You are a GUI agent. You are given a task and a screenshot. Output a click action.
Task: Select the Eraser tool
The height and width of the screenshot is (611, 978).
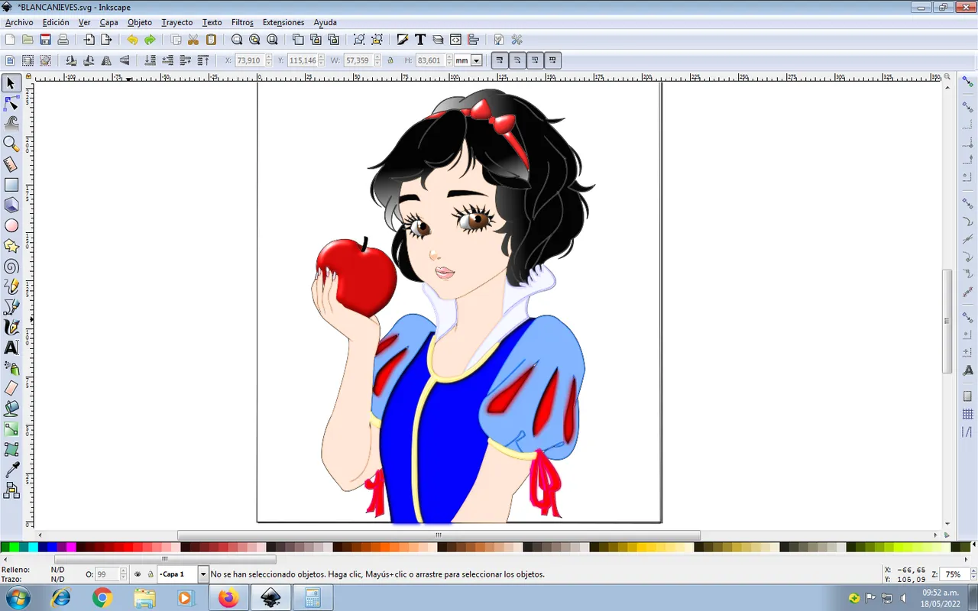[x=11, y=389]
